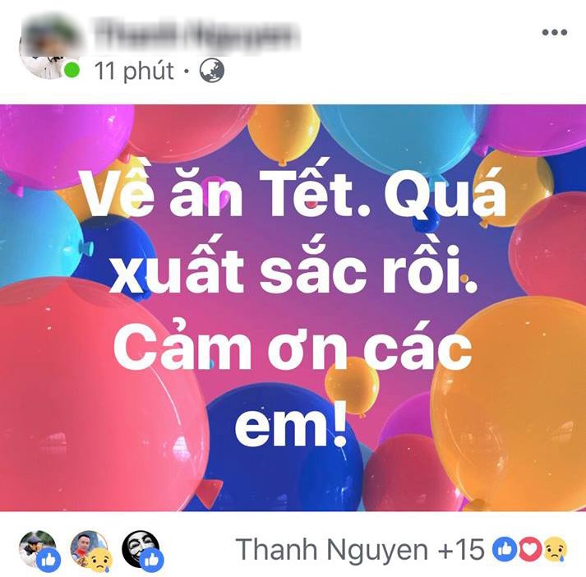The width and height of the screenshot is (586, 577).
Task: Click the green online status dot
Action: (72, 70)
